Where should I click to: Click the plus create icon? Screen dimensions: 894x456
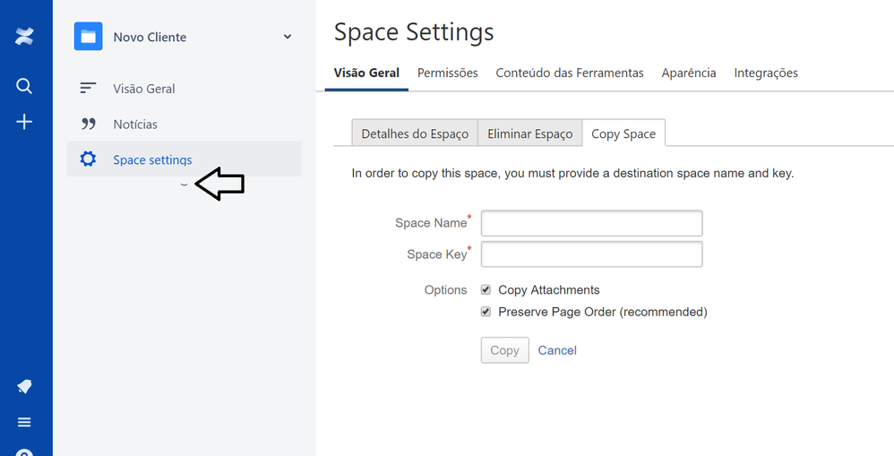coord(24,122)
